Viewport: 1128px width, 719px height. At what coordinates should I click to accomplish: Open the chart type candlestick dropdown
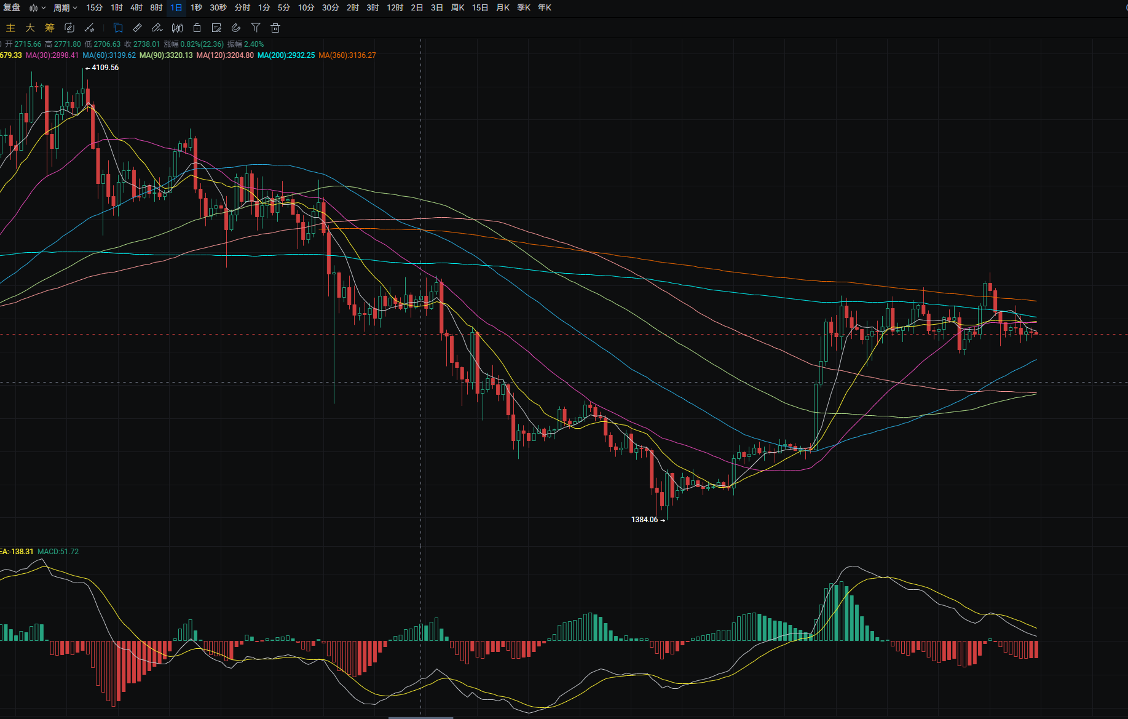(x=37, y=8)
